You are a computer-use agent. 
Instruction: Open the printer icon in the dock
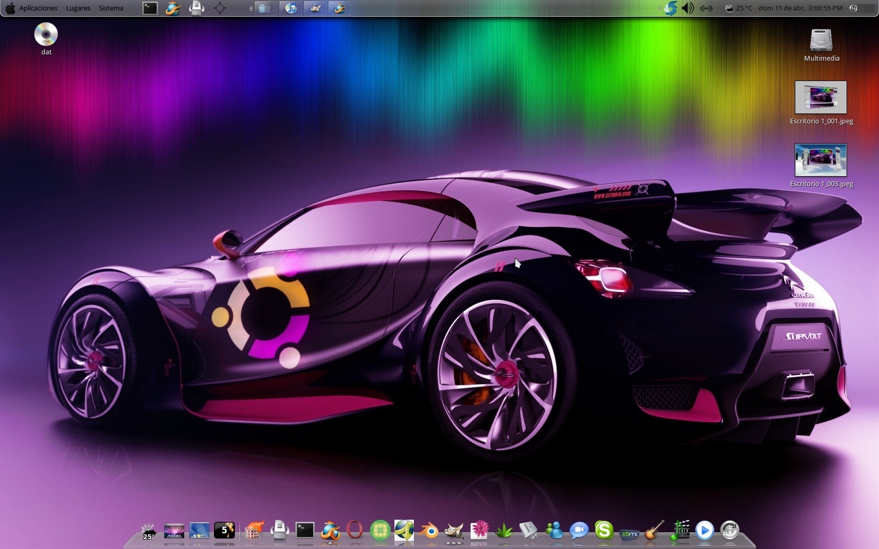coord(280,531)
